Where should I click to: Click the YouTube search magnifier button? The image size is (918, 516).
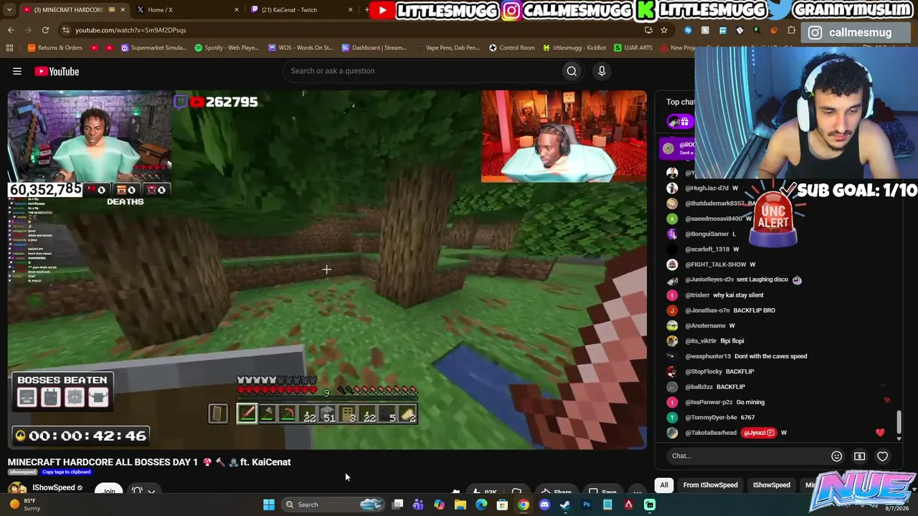tap(572, 71)
